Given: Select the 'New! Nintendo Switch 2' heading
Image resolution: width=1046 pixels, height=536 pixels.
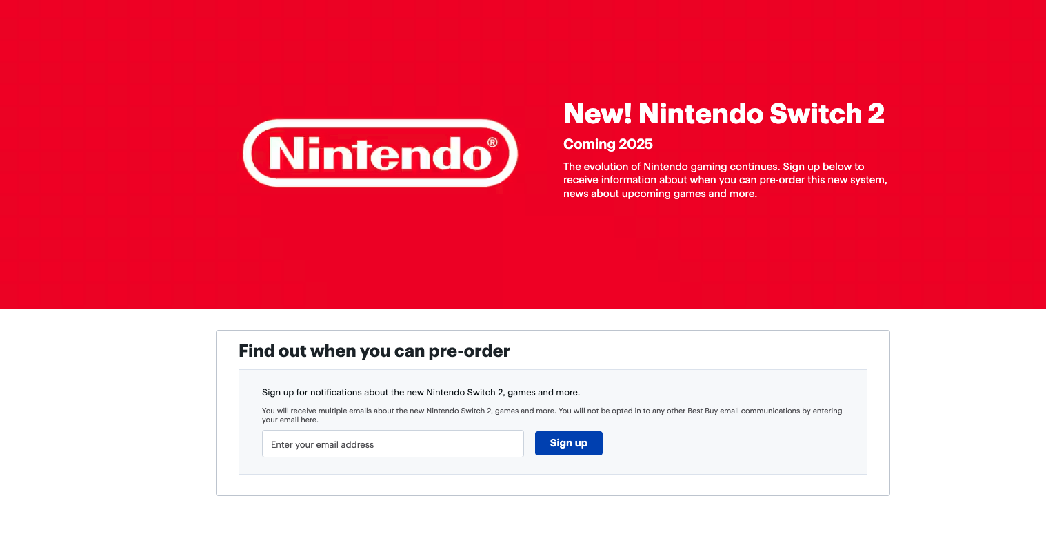Looking at the screenshot, I should pyautogui.click(x=724, y=113).
